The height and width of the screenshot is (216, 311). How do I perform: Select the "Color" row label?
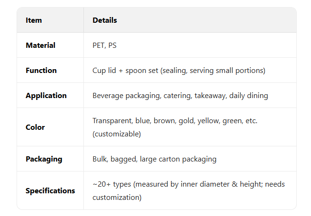point(35,127)
